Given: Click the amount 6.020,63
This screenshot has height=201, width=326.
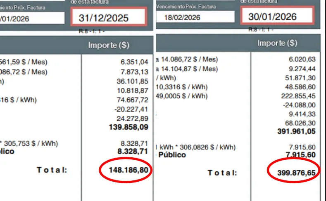Looking at the screenshot, I should tap(302, 59).
